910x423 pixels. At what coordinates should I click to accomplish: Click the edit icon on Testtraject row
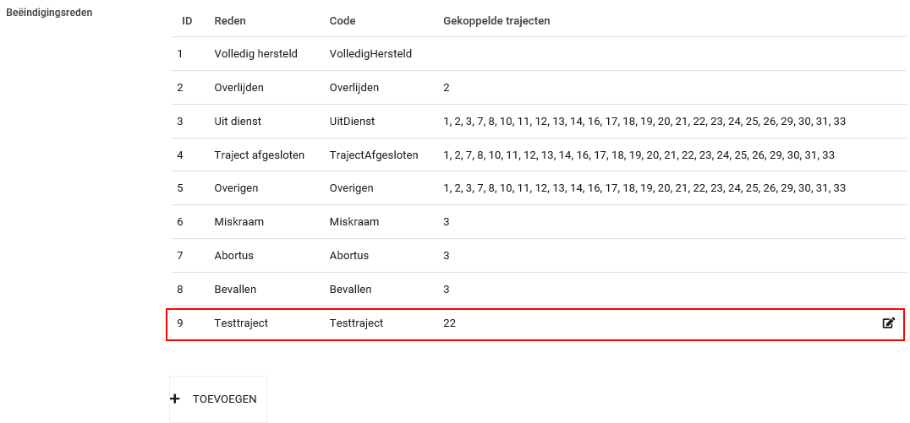[x=888, y=323]
